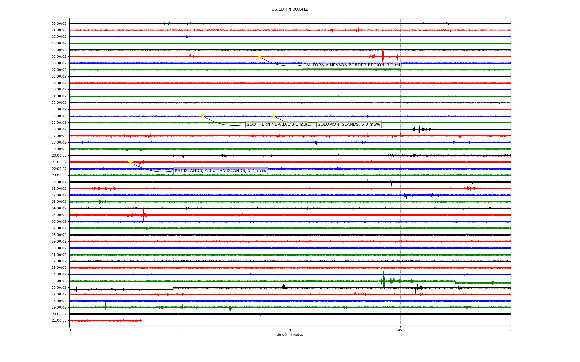Image resolution: width=580 pixels, height=362 pixels.
Task: Click the Rat Islands event star marker
Action: click(x=130, y=162)
